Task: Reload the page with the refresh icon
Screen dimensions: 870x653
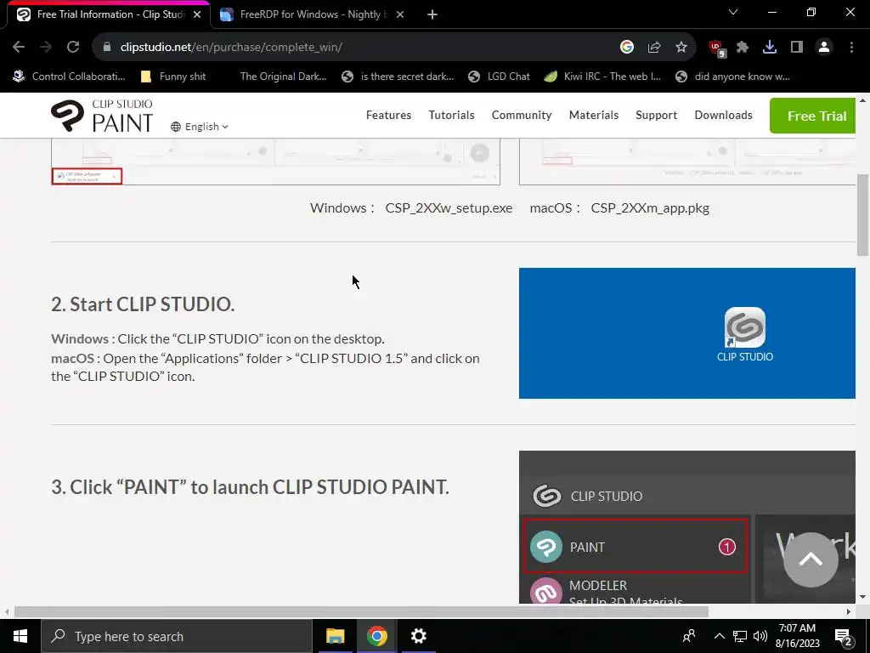Action: tap(73, 48)
